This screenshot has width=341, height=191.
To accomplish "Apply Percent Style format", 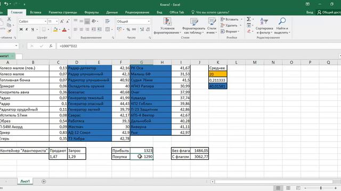I will pos(128,30).
